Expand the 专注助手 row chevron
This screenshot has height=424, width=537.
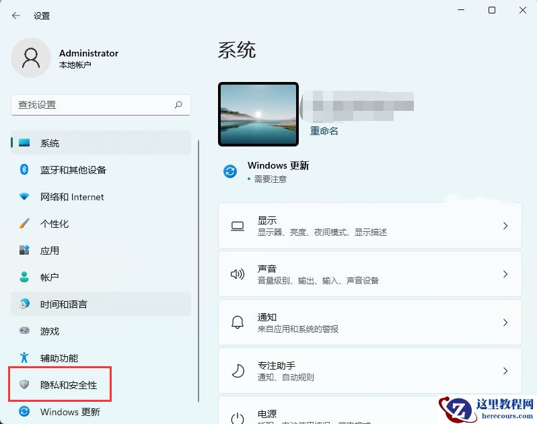pos(505,371)
